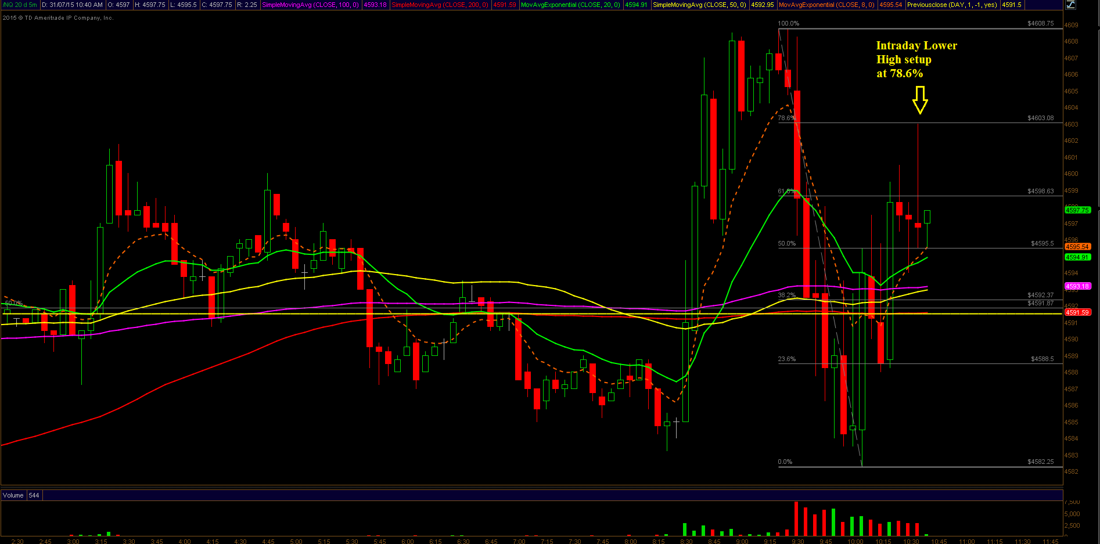Select the $4592.37 Fibonacci price label
This screenshot has width=1100, height=544.
(x=1040, y=295)
